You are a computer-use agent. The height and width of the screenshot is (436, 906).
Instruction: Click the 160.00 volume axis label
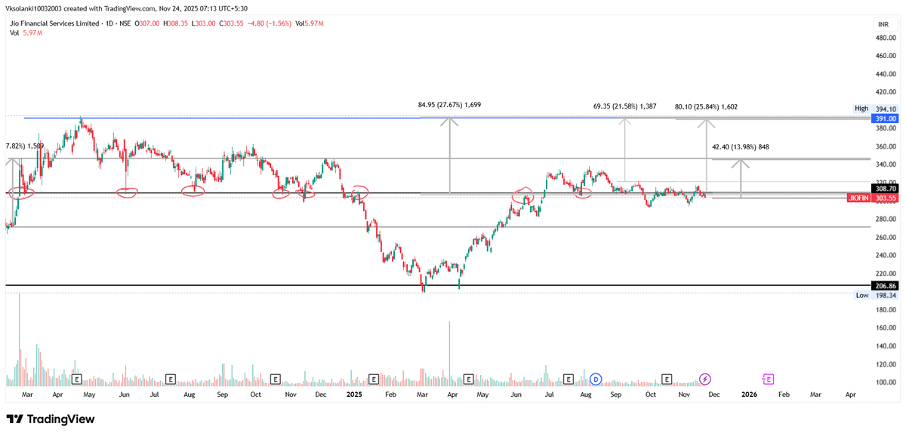point(886,328)
